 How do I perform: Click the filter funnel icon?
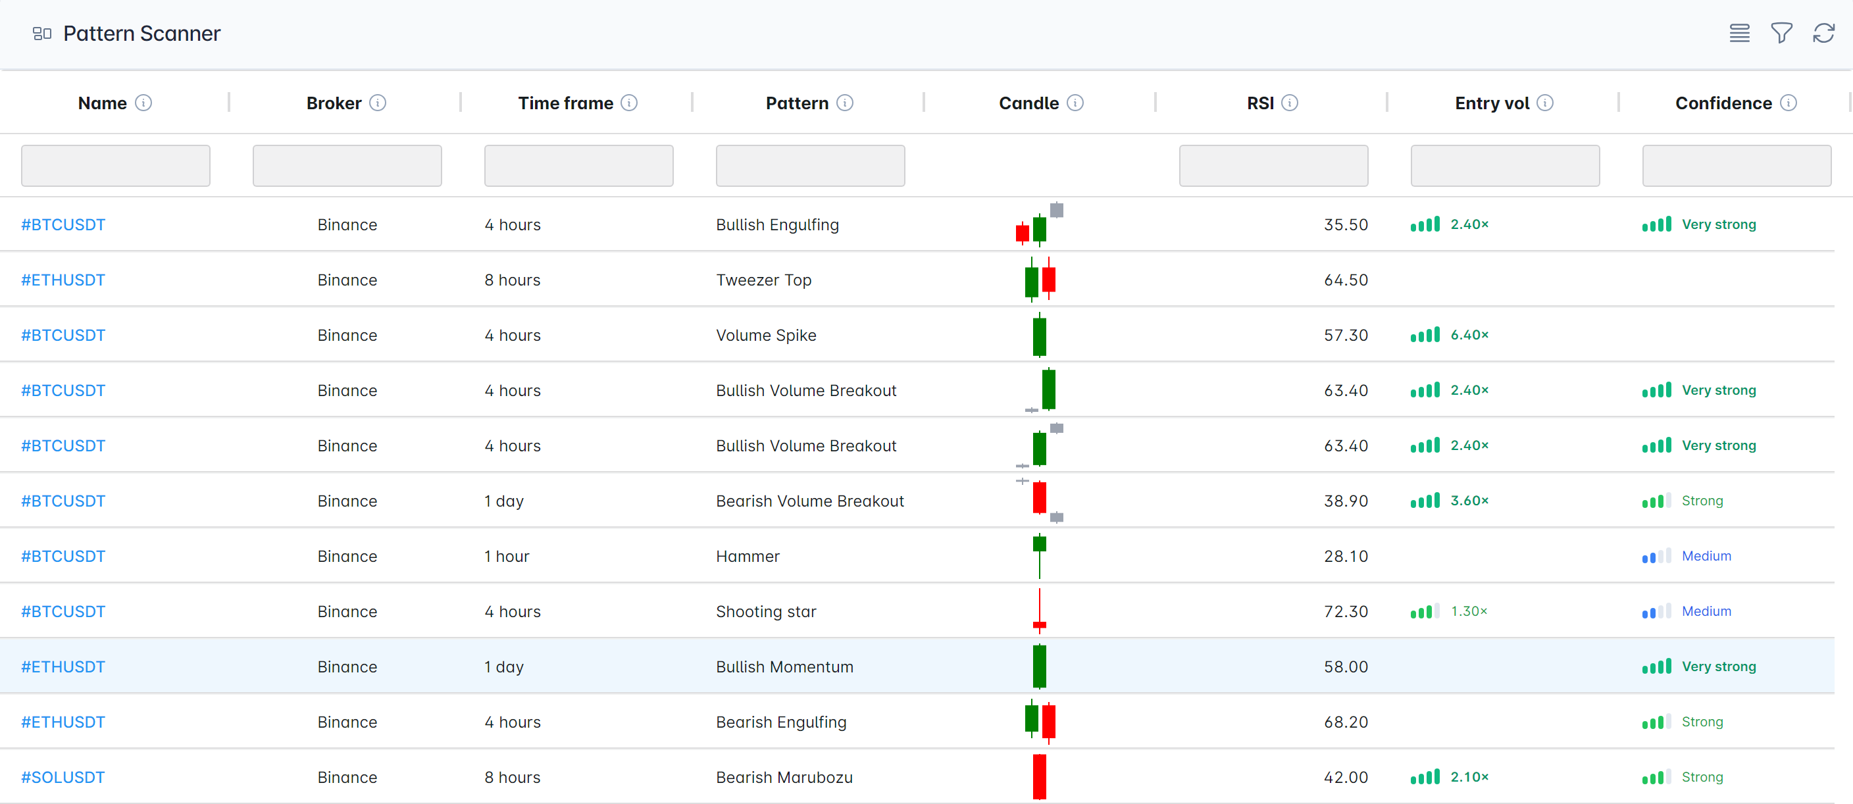(x=1781, y=33)
